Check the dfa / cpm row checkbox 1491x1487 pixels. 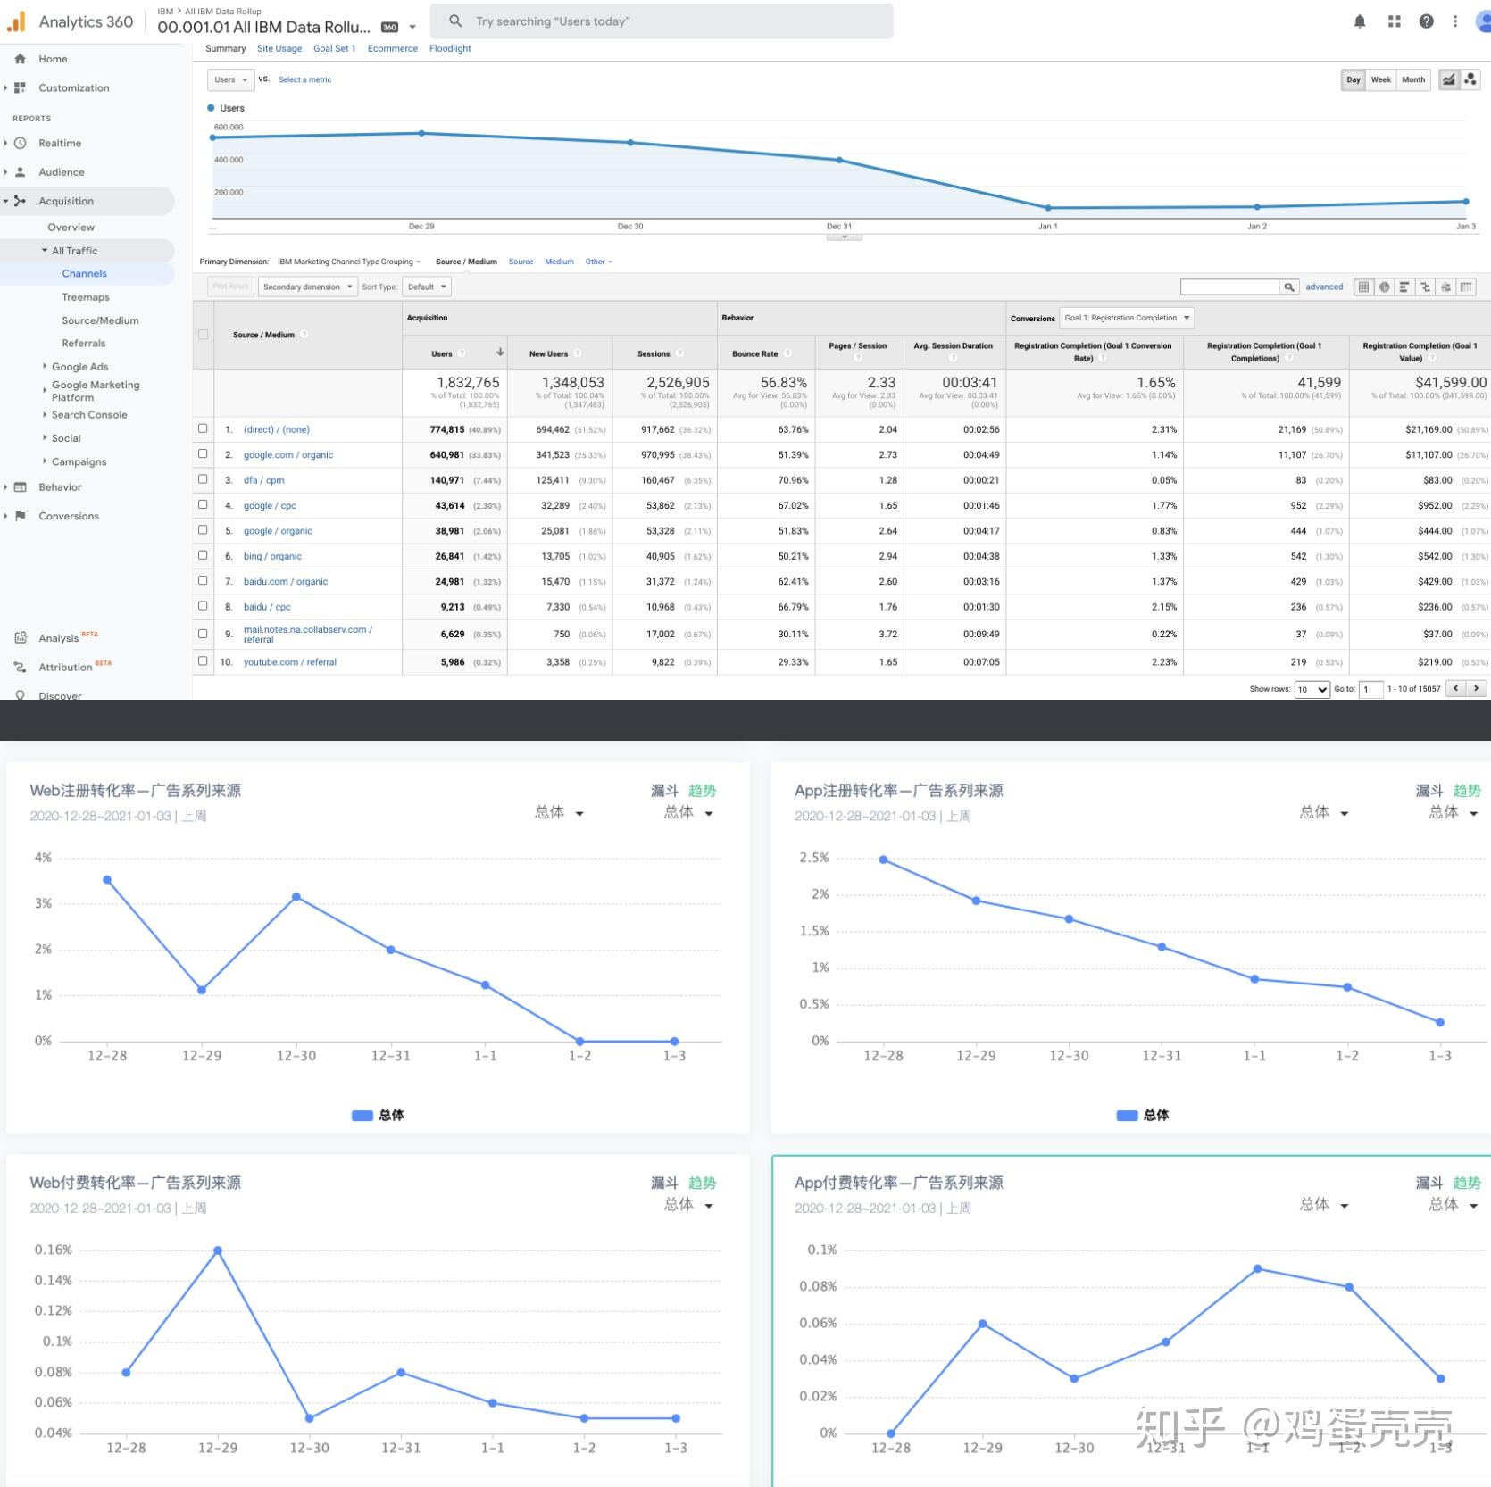[203, 478]
